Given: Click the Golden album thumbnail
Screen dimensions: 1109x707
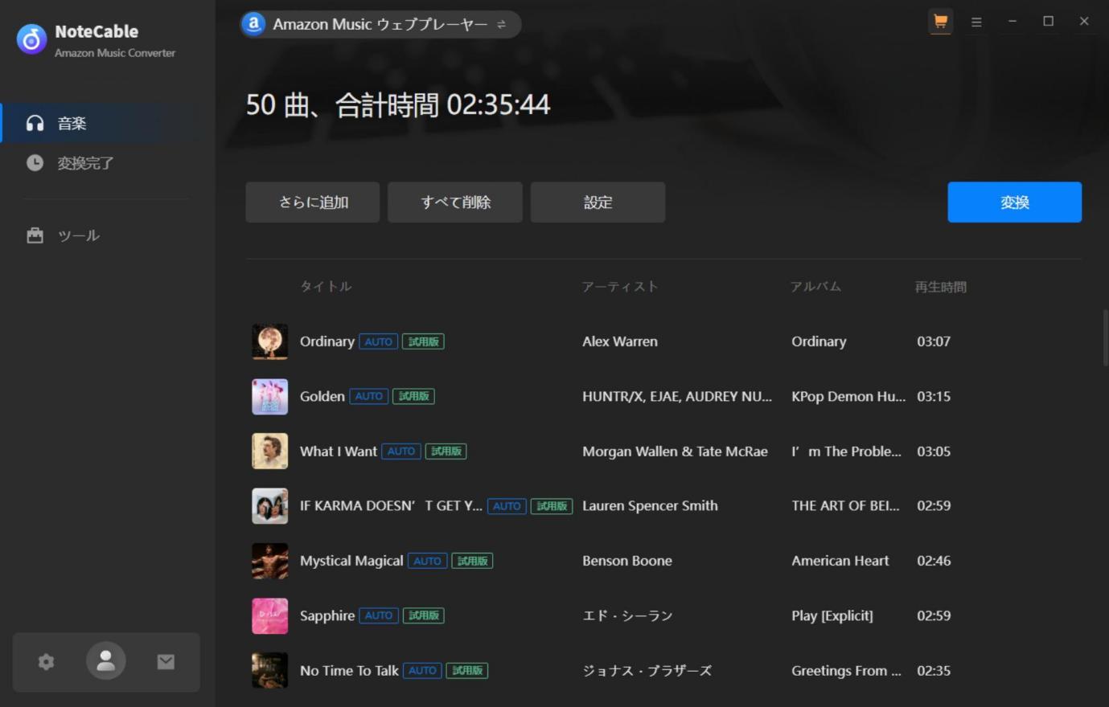Looking at the screenshot, I should pyautogui.click(x=270, y=396).
